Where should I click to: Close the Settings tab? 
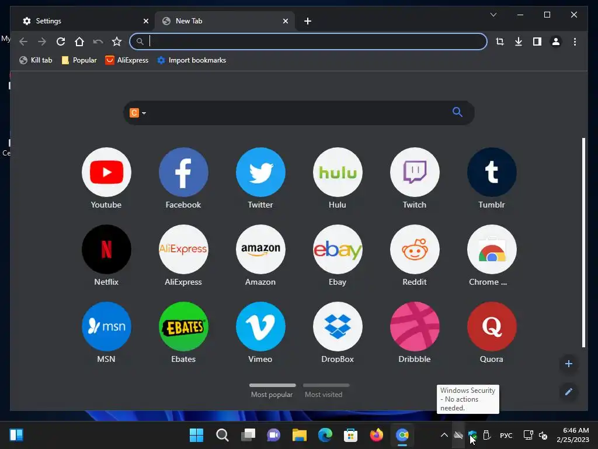[x=145, y=21]
